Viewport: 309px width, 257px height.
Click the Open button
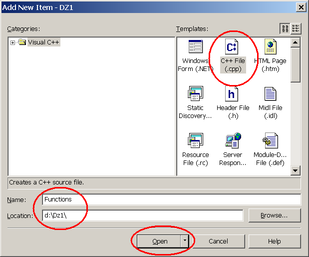pos(159,241)
